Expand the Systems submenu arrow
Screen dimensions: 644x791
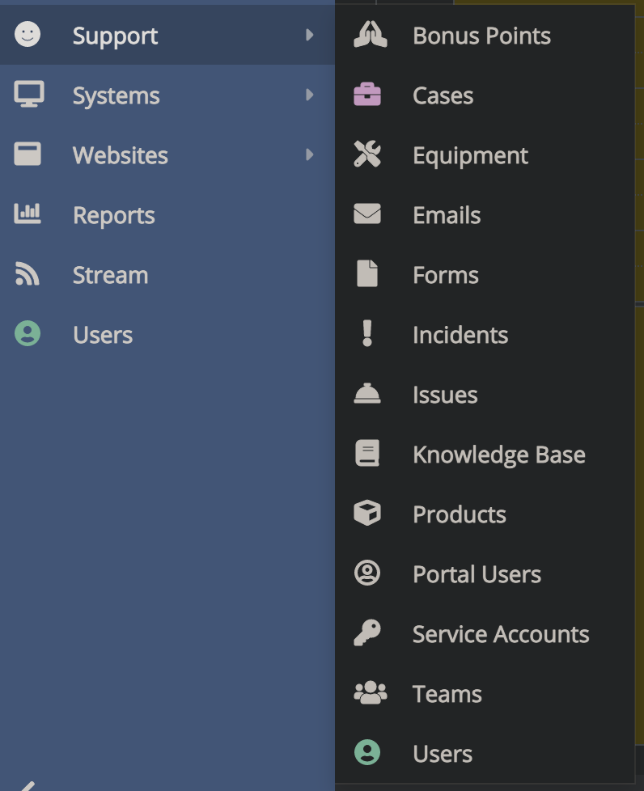pos(309,95)
